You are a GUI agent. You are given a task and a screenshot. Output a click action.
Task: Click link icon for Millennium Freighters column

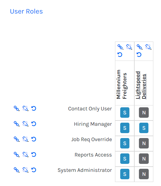(x=120, y=47)
